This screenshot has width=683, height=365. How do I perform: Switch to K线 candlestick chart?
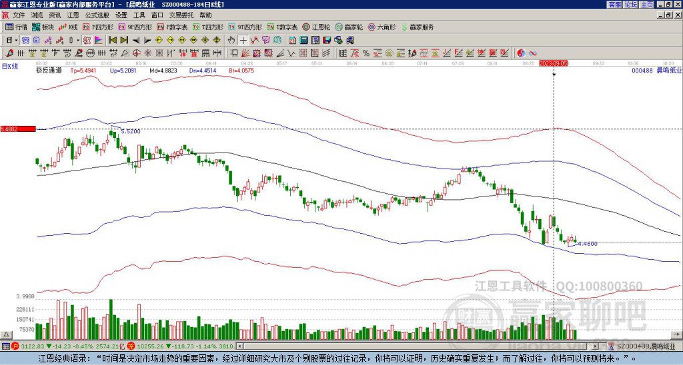[67, 27]
